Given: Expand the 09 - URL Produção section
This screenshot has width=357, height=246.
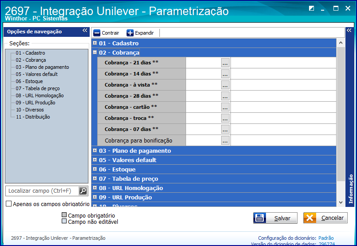Looking at the screenshot, I should 95,197.
